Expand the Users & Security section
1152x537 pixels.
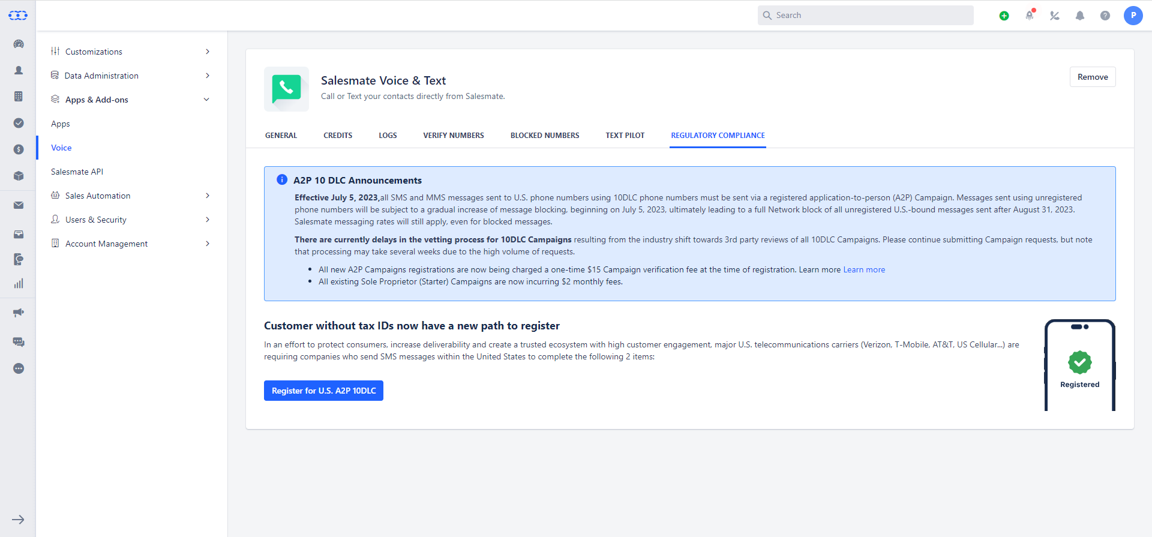(x=131, y=220)
